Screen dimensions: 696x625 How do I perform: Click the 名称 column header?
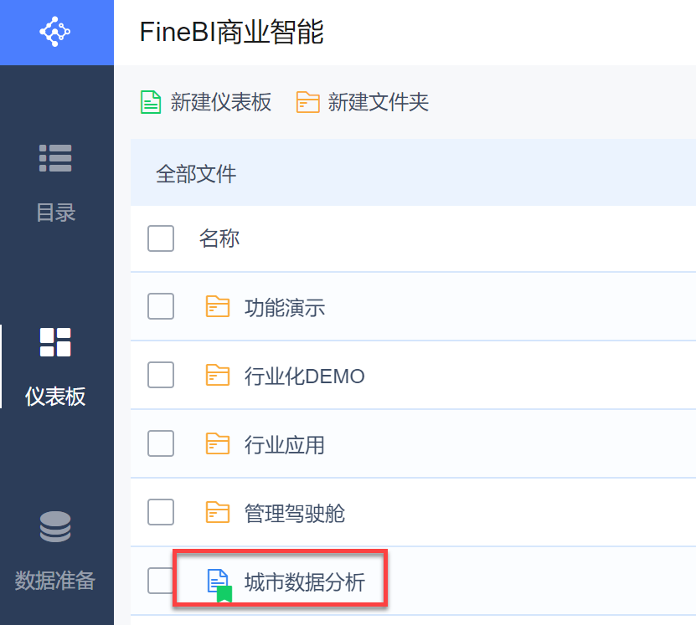(x=219, y=238)
